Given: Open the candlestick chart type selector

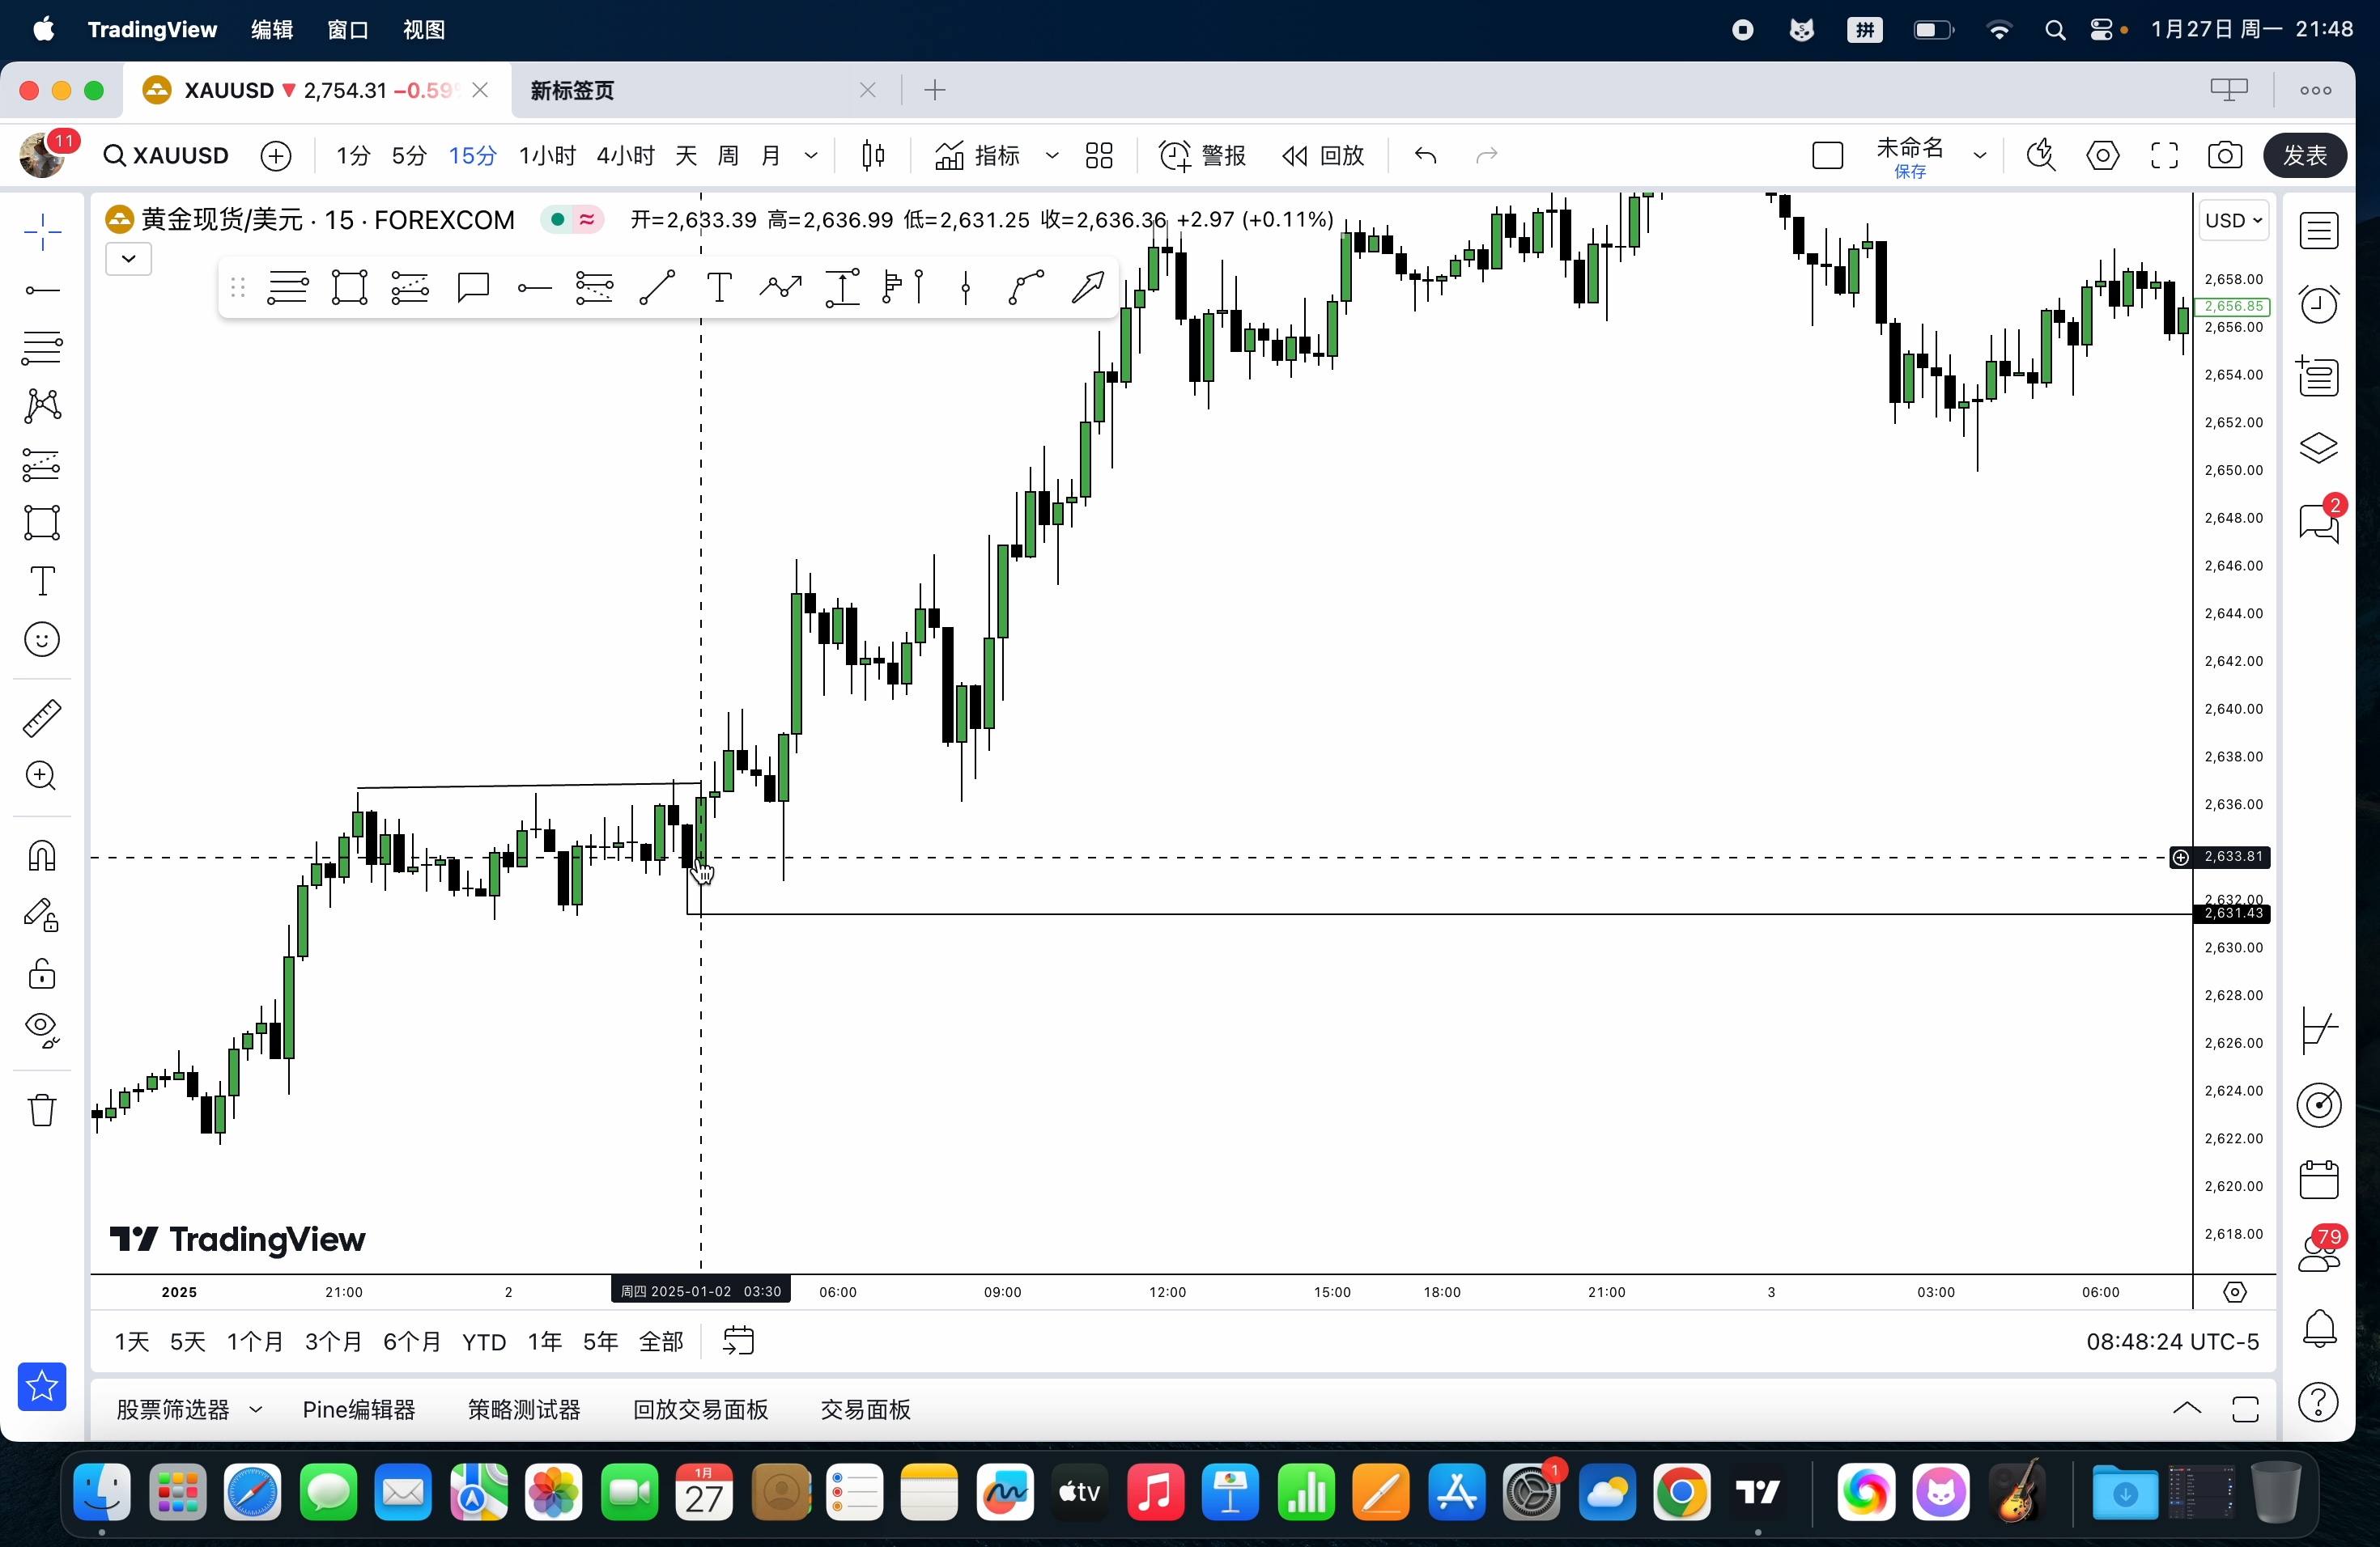Looking at the screenshot, I should (873, 155).
